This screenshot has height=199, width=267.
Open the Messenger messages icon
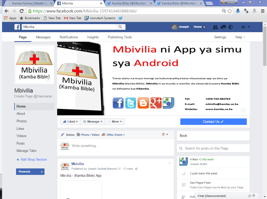coord(223,27)
